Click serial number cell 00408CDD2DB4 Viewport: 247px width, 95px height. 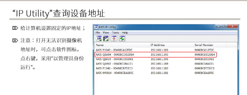(x=205, y=55)
